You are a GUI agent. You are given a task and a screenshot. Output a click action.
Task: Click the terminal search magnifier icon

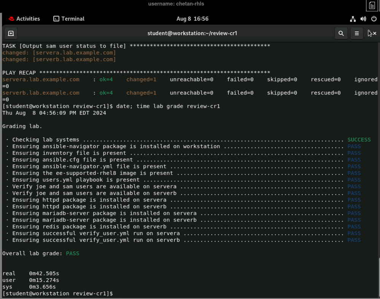click(341, 33)
